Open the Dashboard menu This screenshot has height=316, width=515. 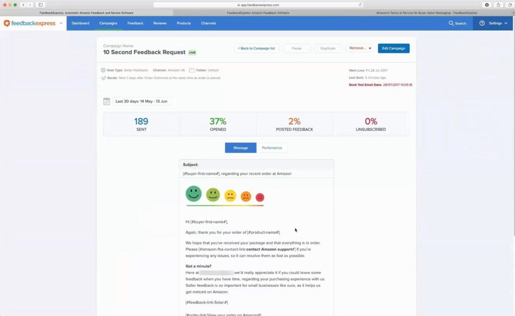click(x=80, y=23)
